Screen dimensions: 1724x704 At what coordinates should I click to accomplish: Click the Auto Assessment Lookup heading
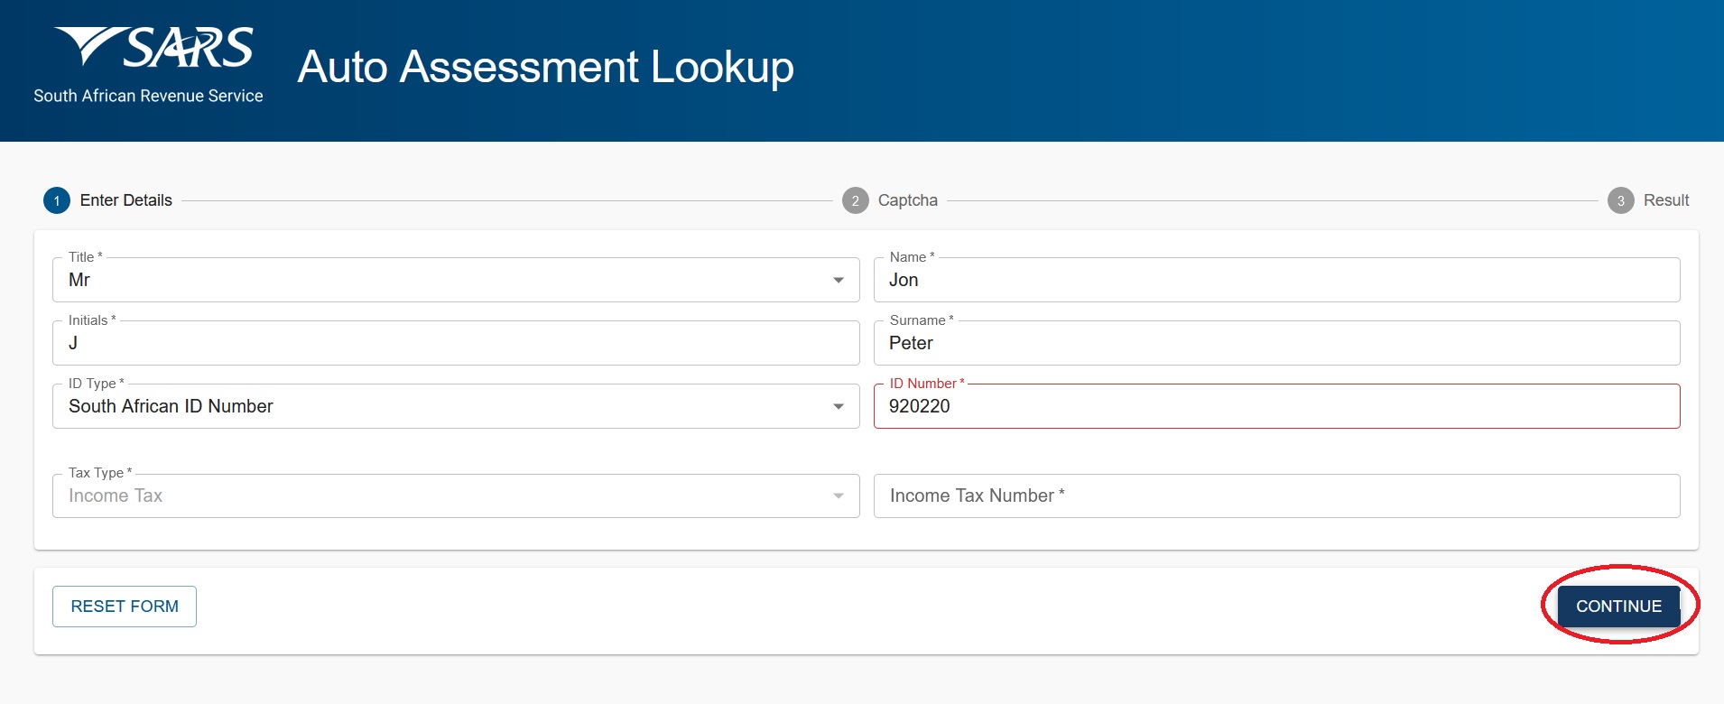545,67
